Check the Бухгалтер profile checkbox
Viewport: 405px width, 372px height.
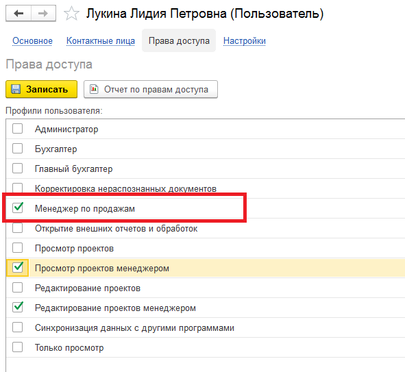click(18, 149)
